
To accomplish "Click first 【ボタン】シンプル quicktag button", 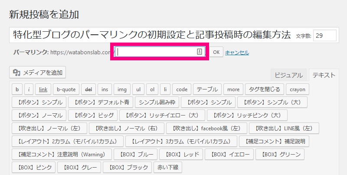I will coord(39,102).
